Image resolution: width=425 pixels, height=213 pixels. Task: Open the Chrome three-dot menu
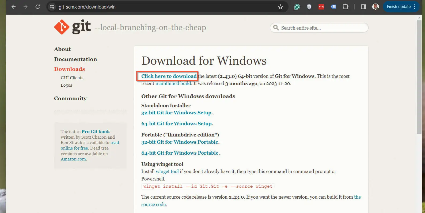[415, 7]
